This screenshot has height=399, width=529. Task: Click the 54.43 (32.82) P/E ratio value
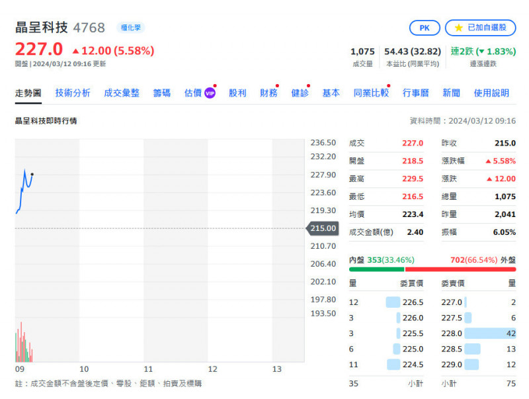coord(413,52)
